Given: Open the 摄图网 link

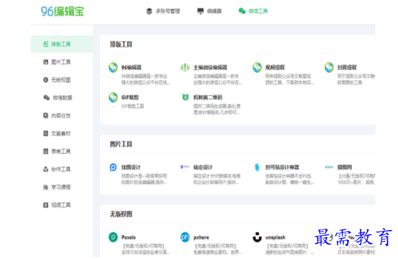Looking at the screenshot, I should [344, 168].
